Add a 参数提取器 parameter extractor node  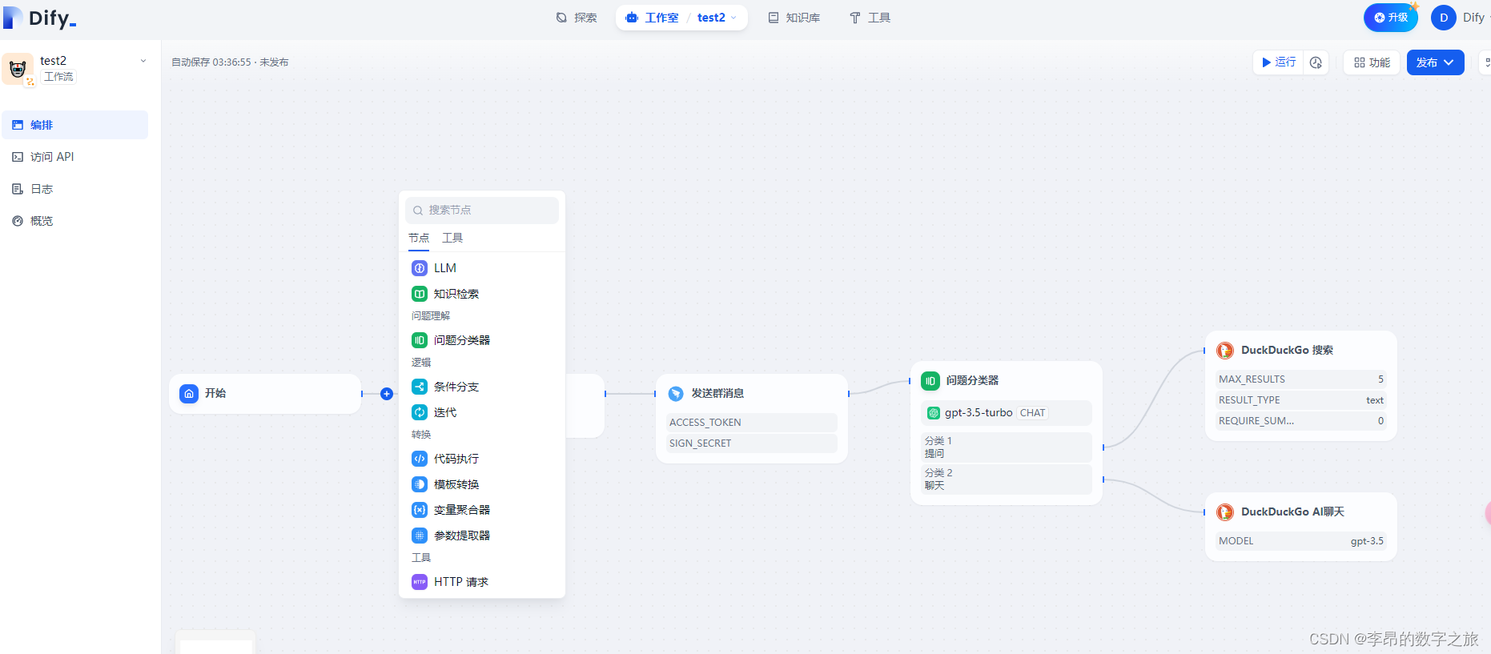[x=482, y=536]
